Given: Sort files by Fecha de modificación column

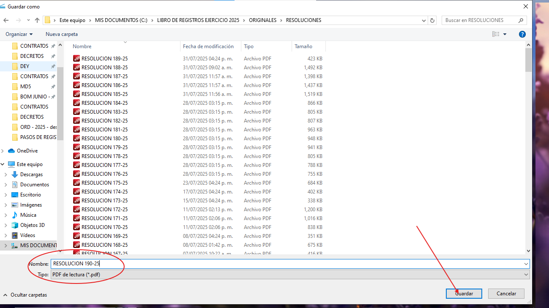Looking at the screenshot, I should (x=208, y=46).
